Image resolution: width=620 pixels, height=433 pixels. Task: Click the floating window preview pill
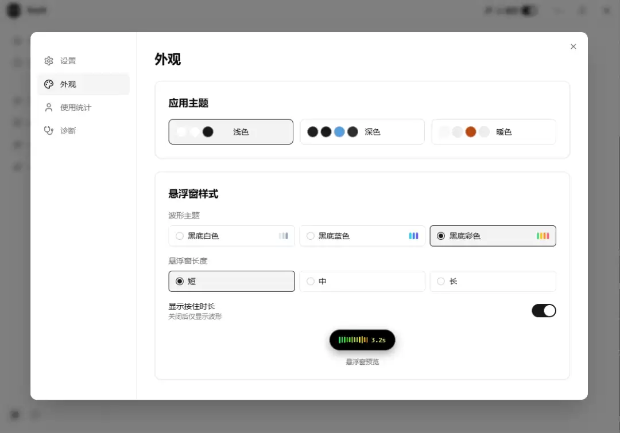coord(362,340)
